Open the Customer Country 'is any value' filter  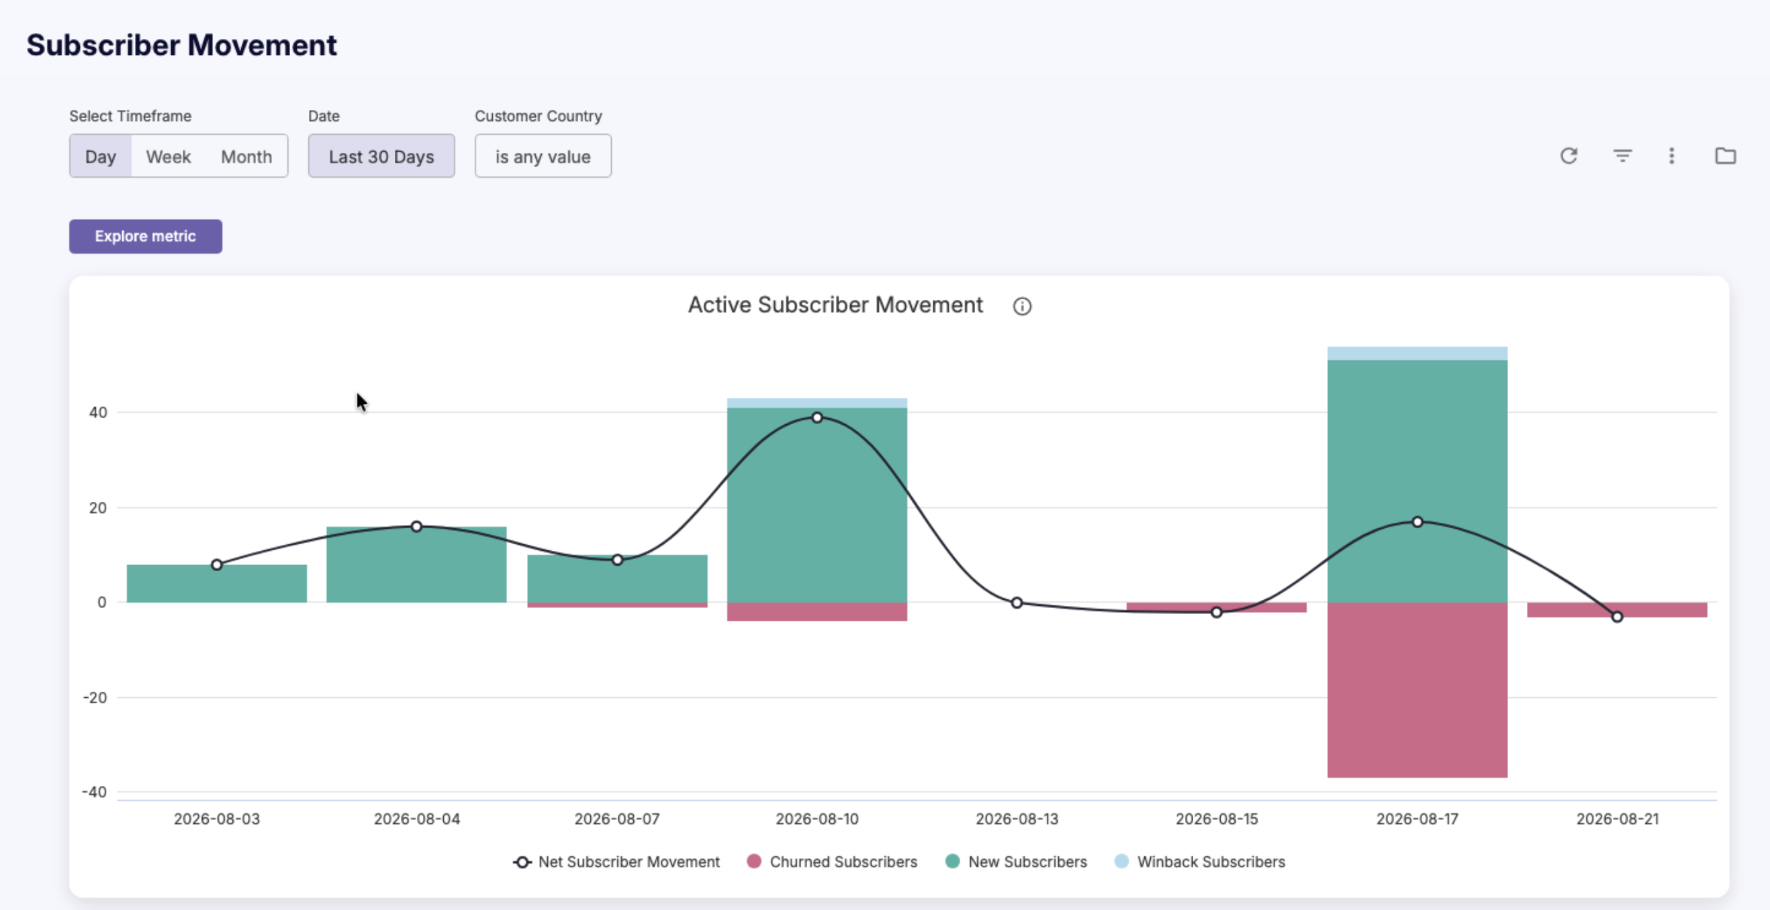click(543, 156)
